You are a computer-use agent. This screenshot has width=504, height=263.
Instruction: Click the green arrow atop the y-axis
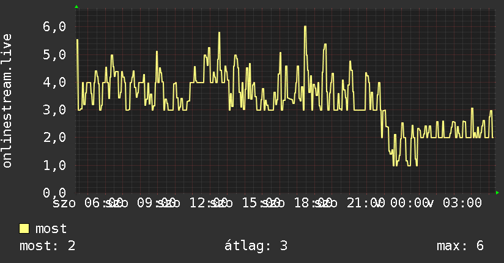click(x=76, y=7)
